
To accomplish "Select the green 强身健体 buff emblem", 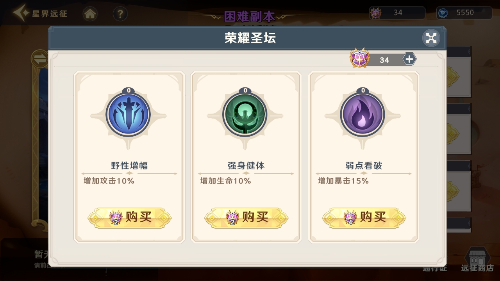I will [x=245, y=115].
